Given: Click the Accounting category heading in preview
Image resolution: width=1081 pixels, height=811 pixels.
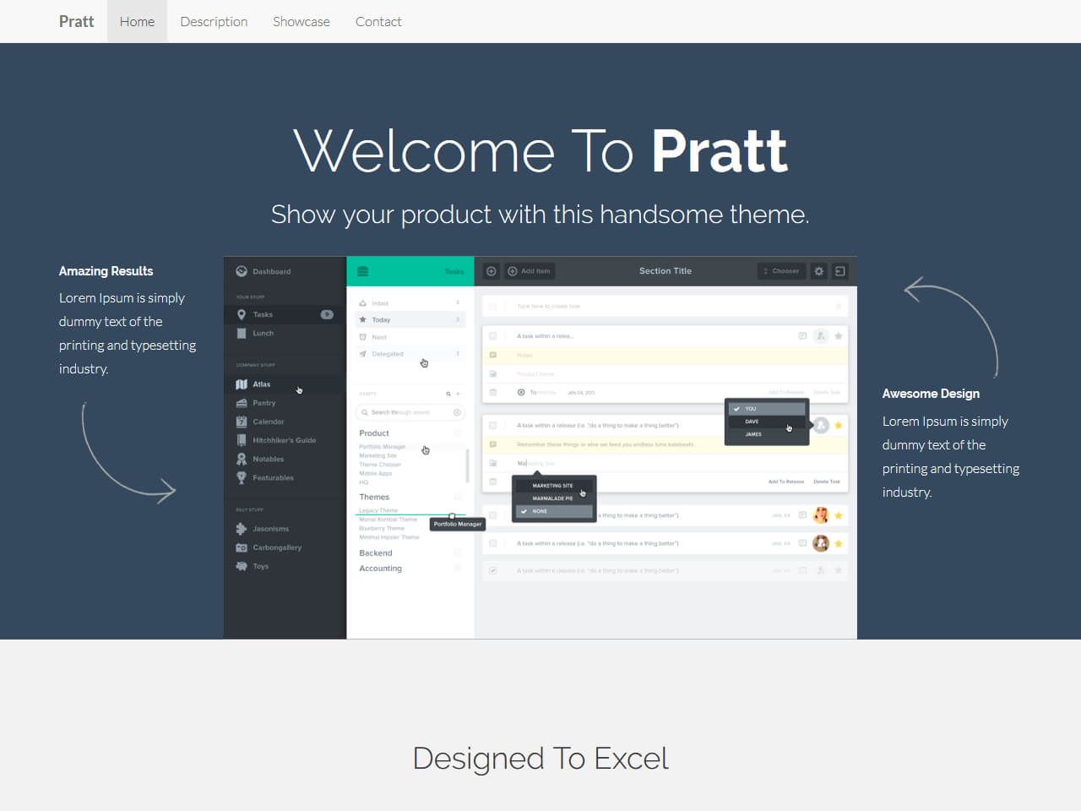Looking at the screenshot, I should pos(381,569).
